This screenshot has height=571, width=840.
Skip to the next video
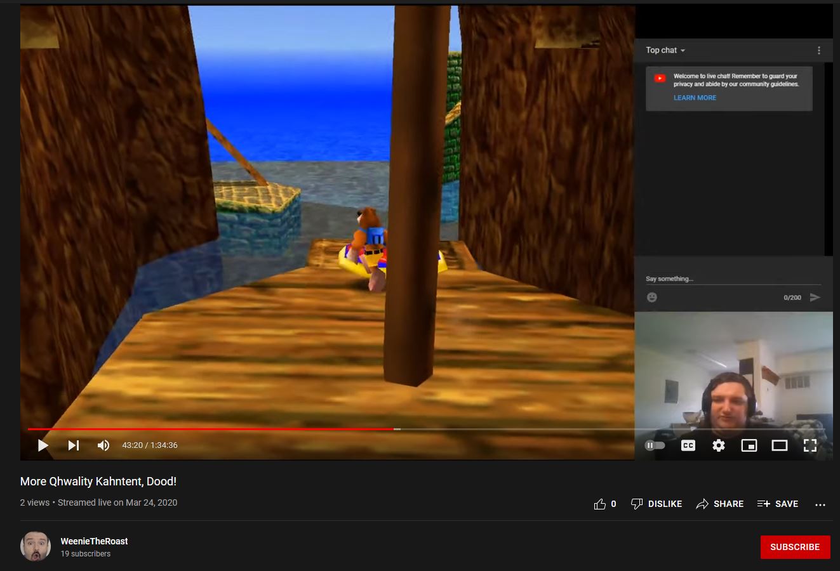coord(74,445)
